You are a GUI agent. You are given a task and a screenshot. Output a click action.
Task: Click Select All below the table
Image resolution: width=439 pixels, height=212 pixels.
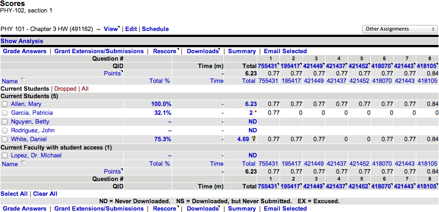(14, 194)
